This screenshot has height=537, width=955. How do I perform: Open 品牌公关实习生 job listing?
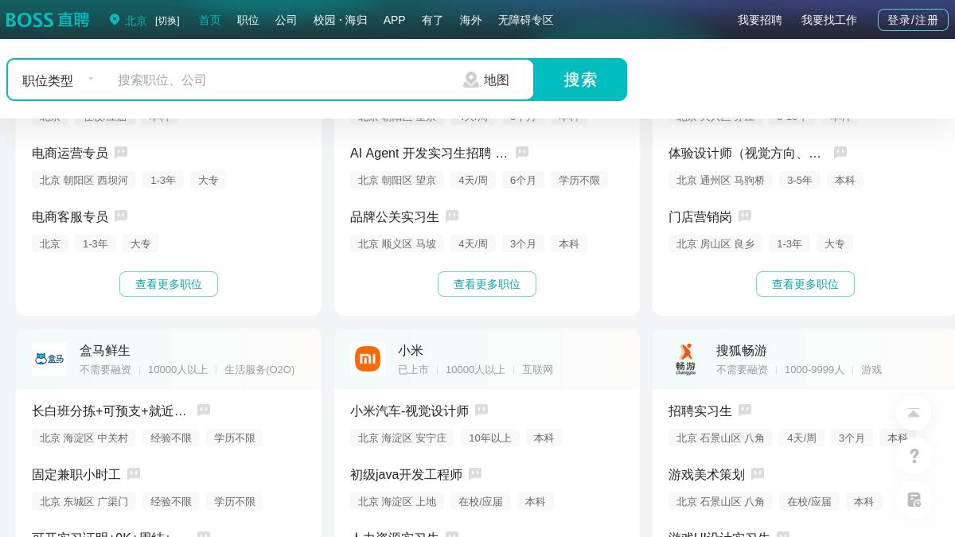[395, 216]
